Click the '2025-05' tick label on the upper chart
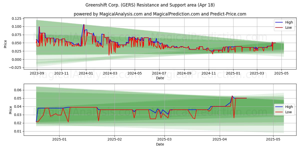Image resolution: width=300 pixels, height=150 pixels. tap(281, 73)
